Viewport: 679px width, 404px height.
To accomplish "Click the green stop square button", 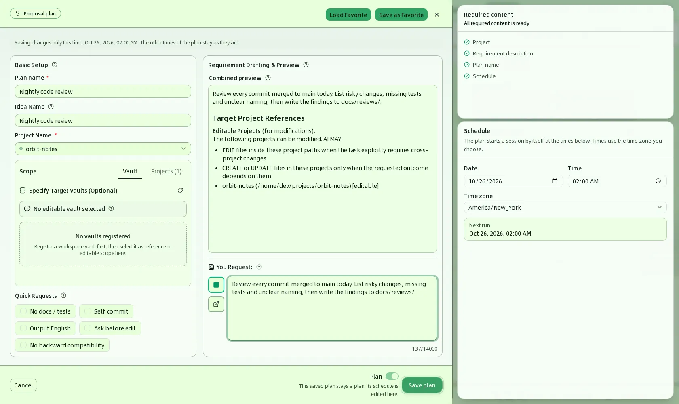I will pos(216,285).
